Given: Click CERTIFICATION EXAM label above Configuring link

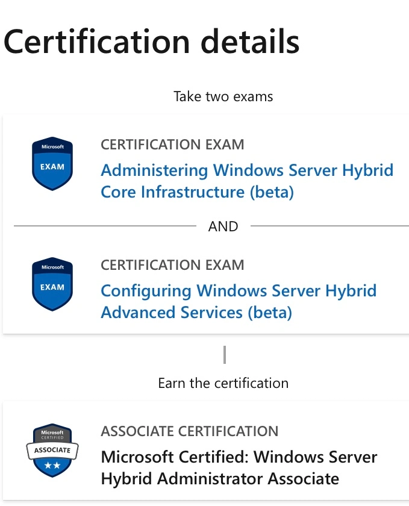Looking at the screenshot, I should point(172,265).
